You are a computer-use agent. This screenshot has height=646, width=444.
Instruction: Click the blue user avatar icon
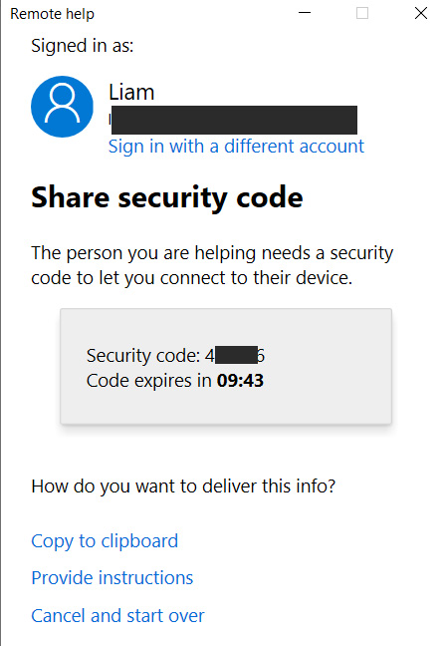tap(62, 107)
